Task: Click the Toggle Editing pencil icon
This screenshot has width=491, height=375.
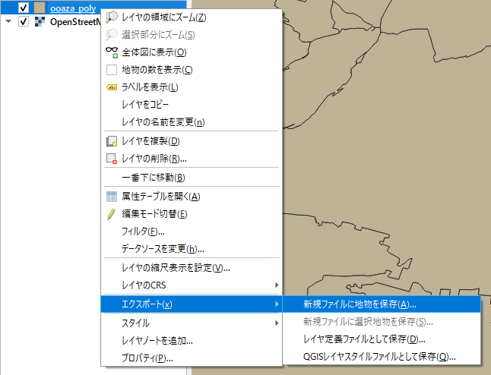Action: tap(112, 214)
